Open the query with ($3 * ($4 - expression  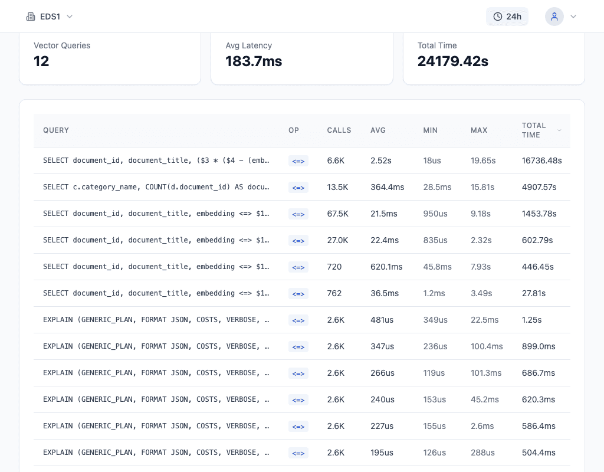click(x=156, y=160)
